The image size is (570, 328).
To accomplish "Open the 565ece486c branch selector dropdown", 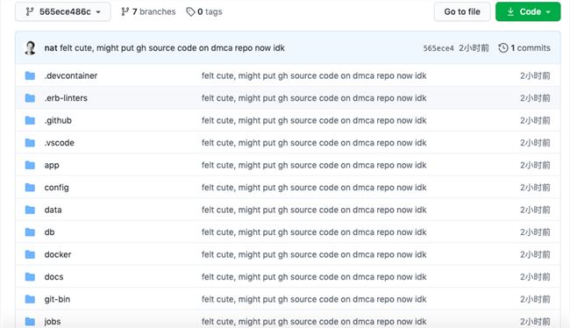I will click(63, 11).
